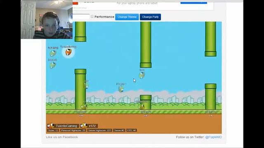Click the fallen yellow bird at the middle bottom pipe
The height and width of the screenshot is (148, 264).
click(x=141, y=106)
